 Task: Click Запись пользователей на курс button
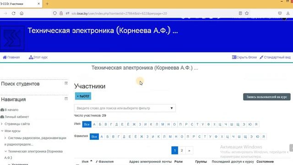point(266,97)
